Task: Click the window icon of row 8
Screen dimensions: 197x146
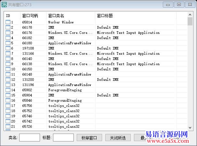Action: pyautogui.click(x=8, y=59)
